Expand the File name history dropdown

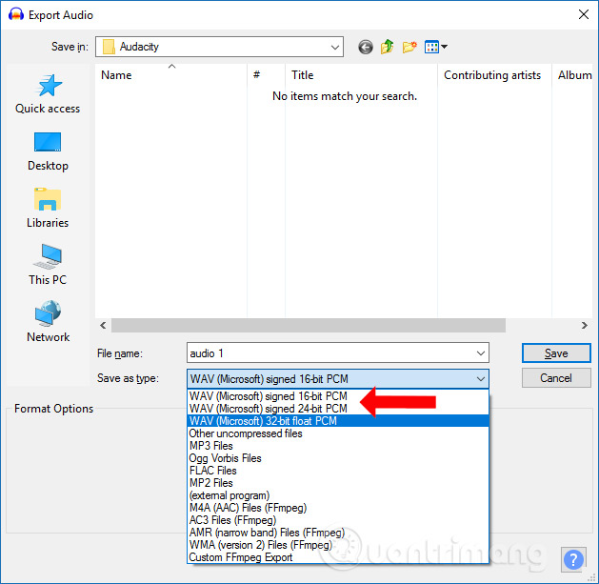[x=481, y=353]
